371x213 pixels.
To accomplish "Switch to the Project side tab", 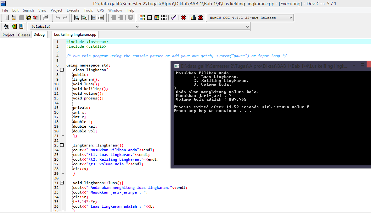I will point(8,35).
